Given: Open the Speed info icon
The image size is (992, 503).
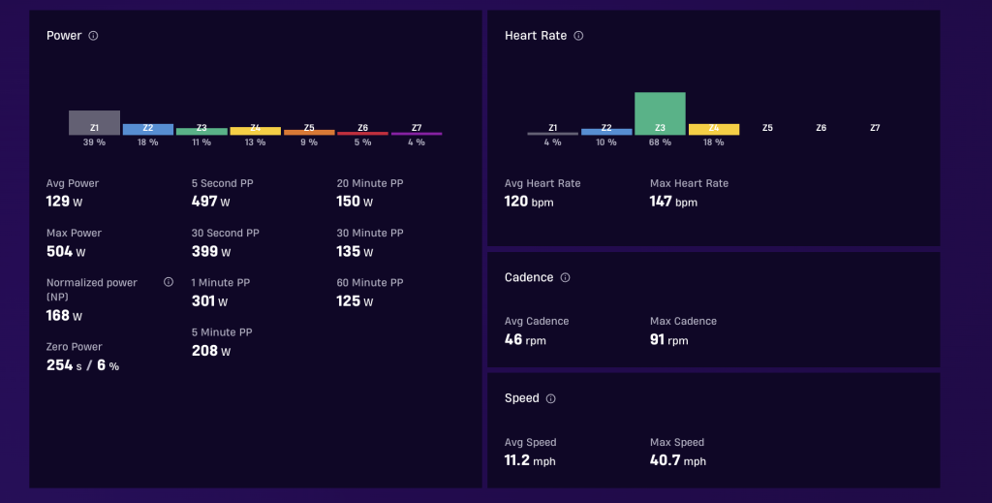Looking at the screenshot, I should [x=550, y=398].
